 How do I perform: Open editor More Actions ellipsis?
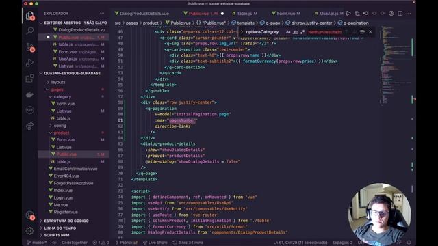coord(409,14)
